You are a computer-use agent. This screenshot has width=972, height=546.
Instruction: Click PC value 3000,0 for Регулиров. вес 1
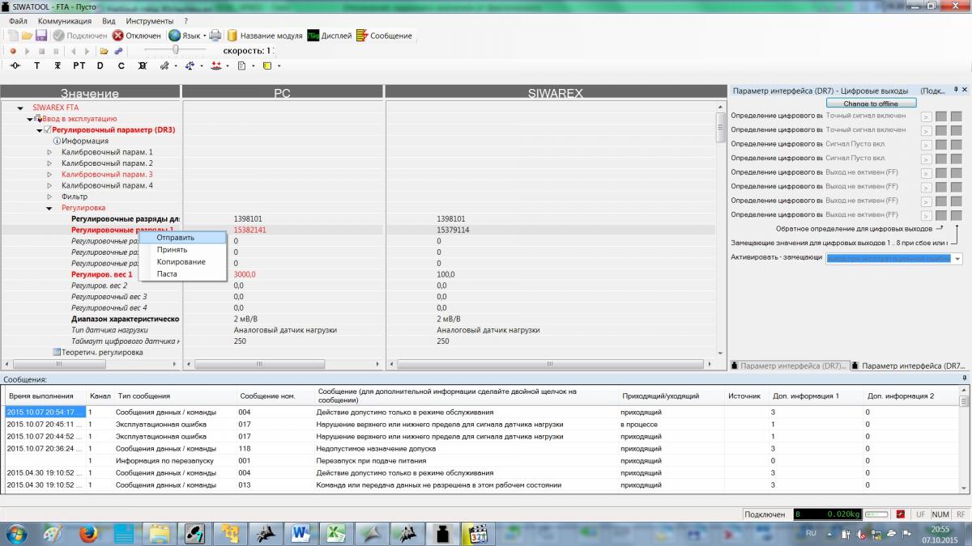coord(245,275)
